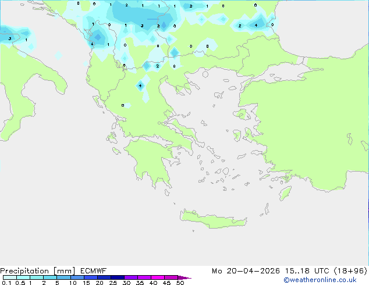Click legend tick label "15"
This screenshot has width=369, height=285.
coord(86,283)
